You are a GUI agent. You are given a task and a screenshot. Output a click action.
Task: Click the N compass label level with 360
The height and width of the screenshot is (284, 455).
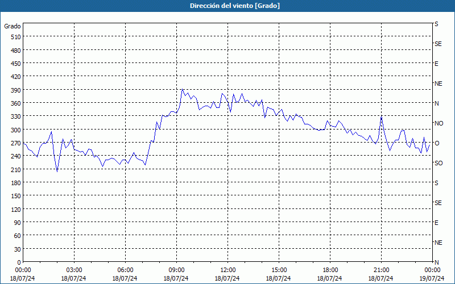(x=436, y=103)
